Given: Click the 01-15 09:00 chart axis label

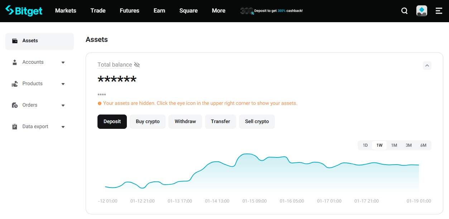Looking at the screenshot, I should pyautogui.click(x=254, y=201).
